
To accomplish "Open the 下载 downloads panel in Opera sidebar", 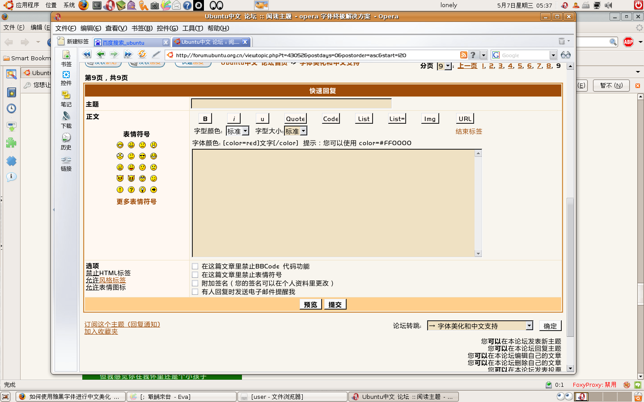I will pyautogui.click(x=66, y=121).
